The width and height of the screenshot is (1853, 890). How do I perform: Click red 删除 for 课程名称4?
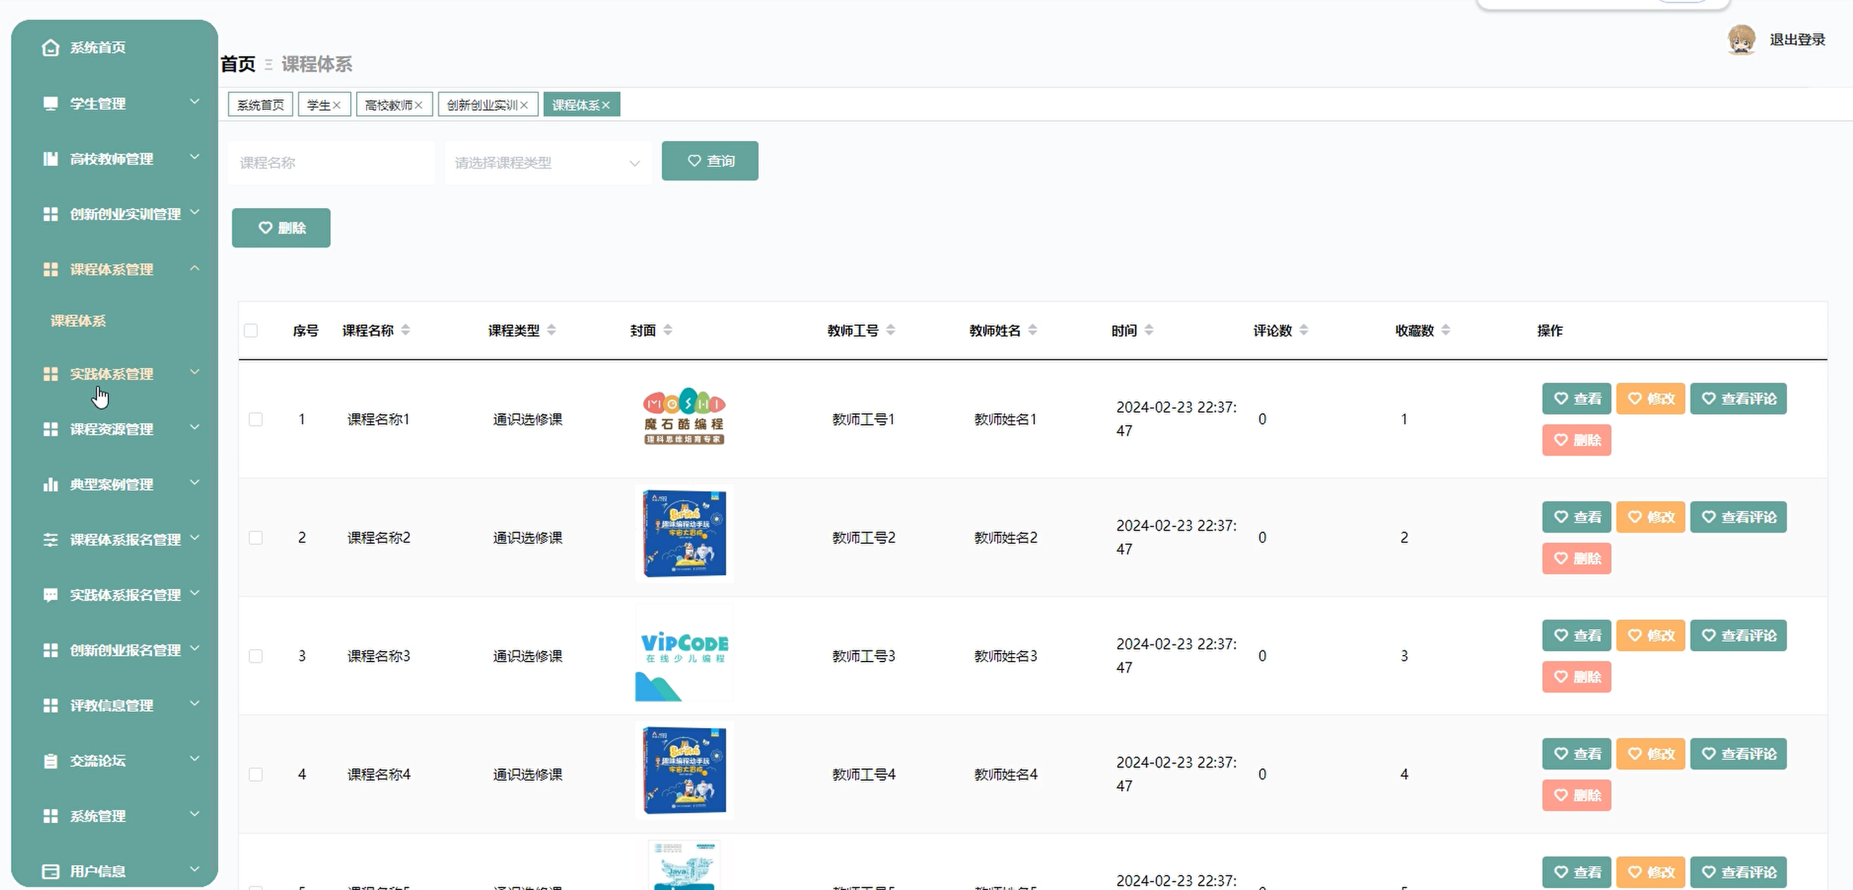[1577, 796]
